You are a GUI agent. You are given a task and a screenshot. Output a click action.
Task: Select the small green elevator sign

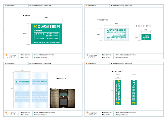click(146, 37)
